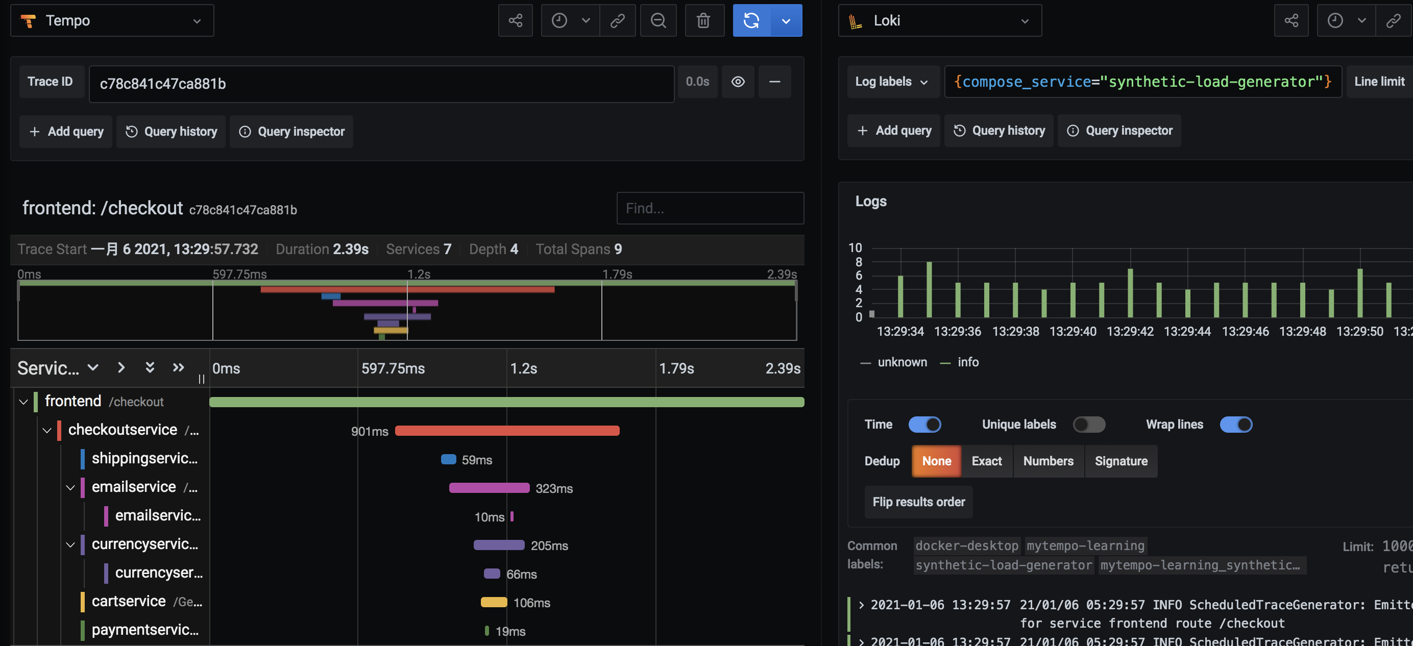Click the magenta emailservice 323ms span bar
1413x646 pixels.
[489, 488]
